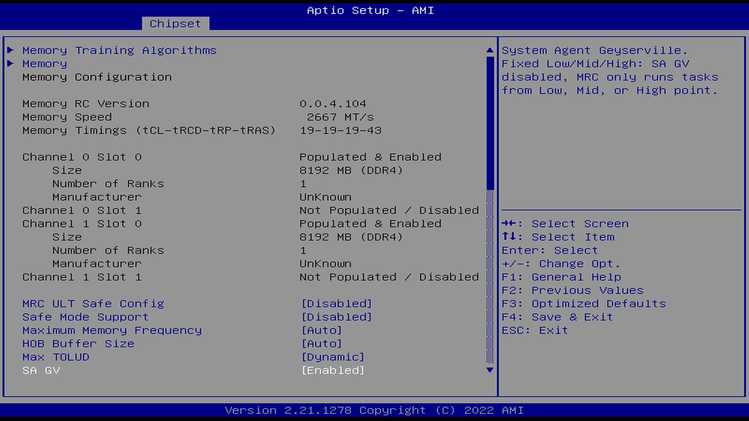Click the Safe Mode Support label
The image size is (749, 421).
[x=85, y=317]
